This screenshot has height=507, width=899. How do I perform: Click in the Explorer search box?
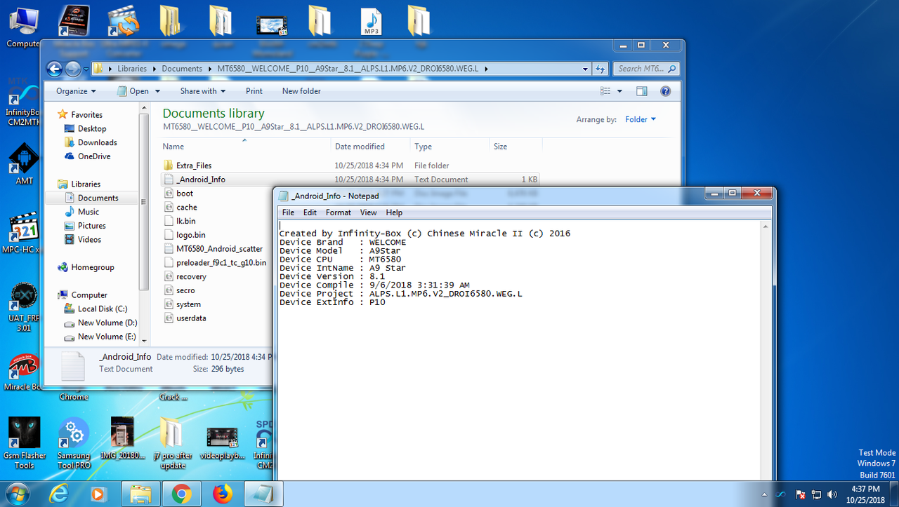[x=646, y=69]
